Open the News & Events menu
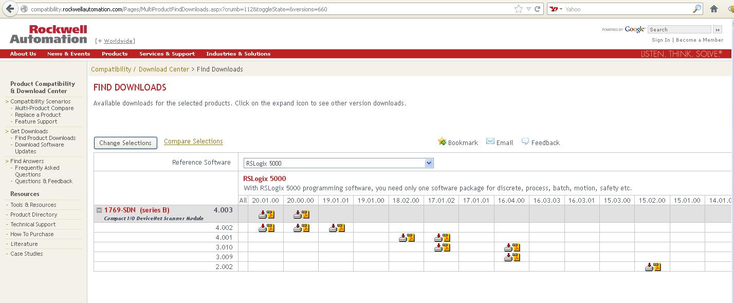The image size is (734, 303). [69, 54]
